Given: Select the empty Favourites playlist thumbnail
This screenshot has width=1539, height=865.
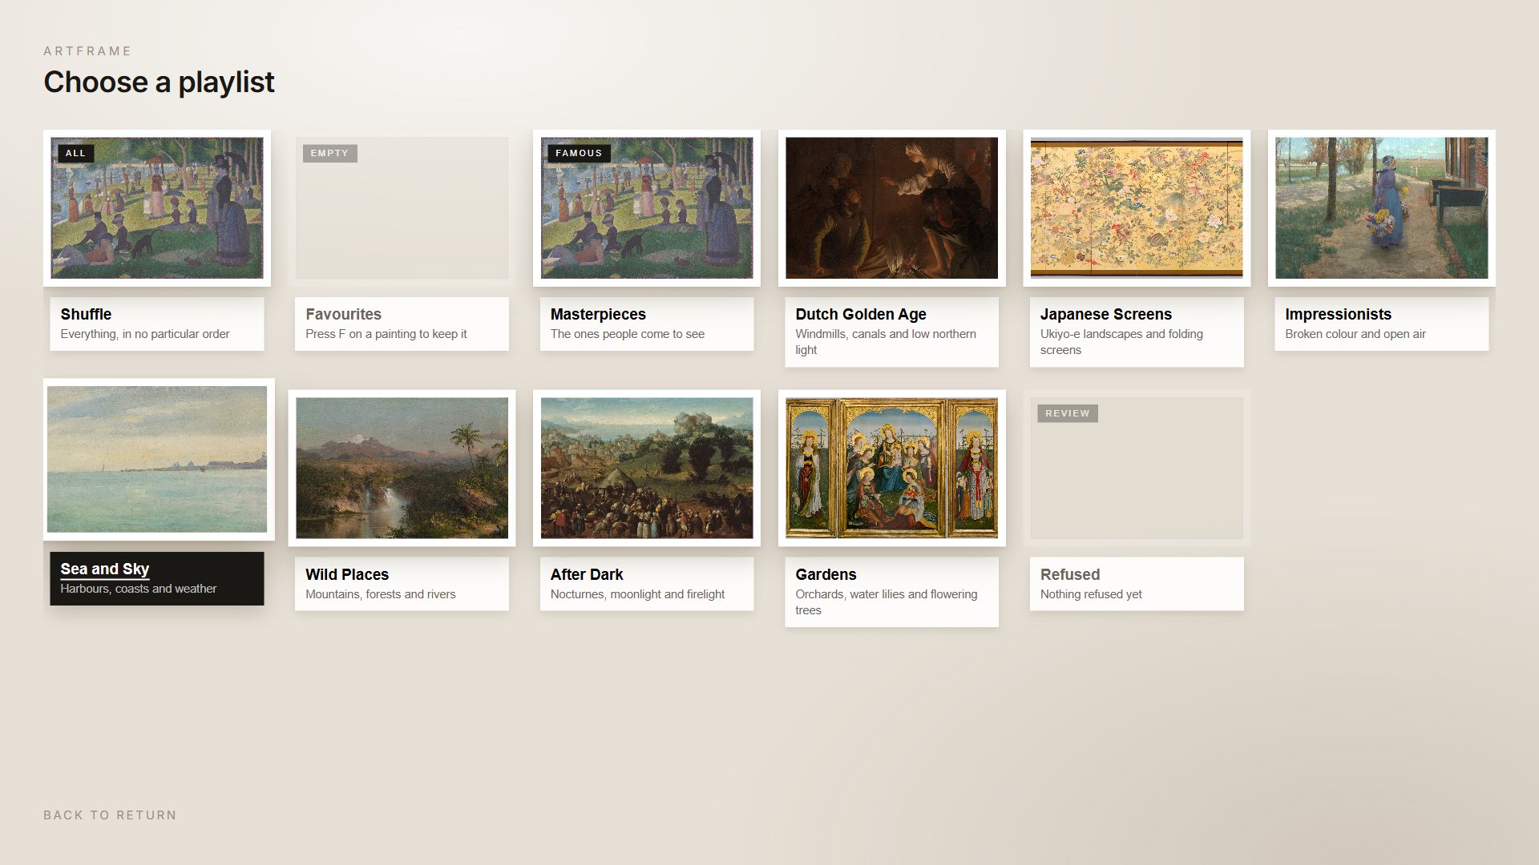Looking at the screenshot, I should click(x=402, y=207).
